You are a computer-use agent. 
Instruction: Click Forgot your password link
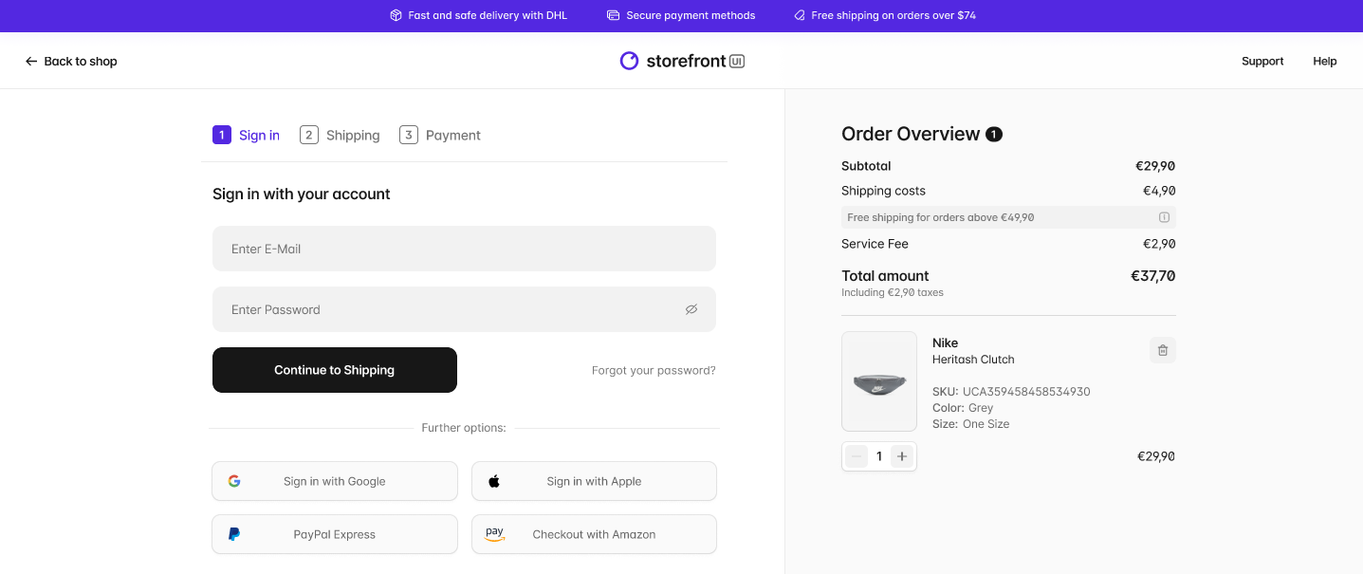654,370
